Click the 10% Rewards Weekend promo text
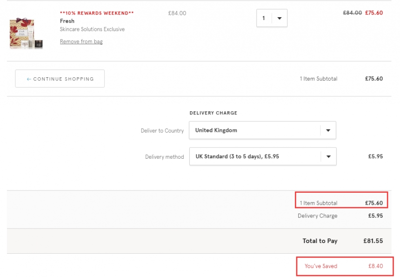 click(x=97, y=13)
